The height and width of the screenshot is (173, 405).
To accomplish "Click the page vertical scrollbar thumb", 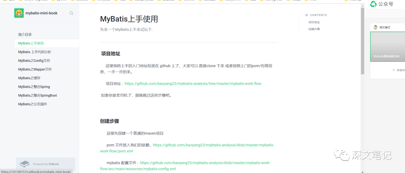I will pos(362,41).
